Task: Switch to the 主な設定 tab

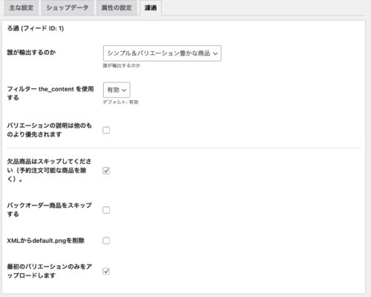Action: pyautogui.click(x=22, y=7)
